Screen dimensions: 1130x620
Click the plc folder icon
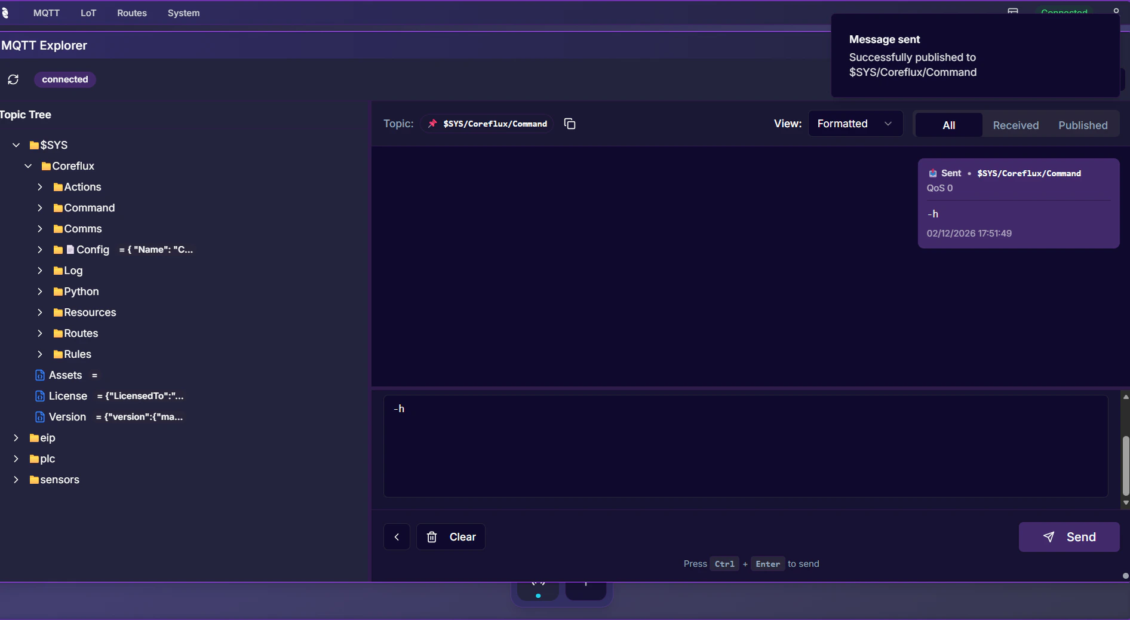coord(34,459)
